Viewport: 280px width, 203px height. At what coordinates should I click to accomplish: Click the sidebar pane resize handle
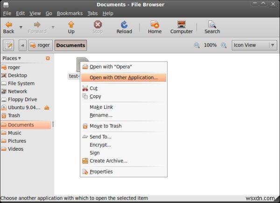[x=53, y=124]
